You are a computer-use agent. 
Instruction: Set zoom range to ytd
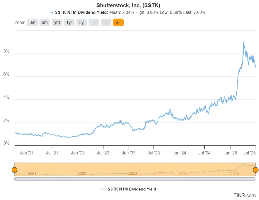pos(57,23)
